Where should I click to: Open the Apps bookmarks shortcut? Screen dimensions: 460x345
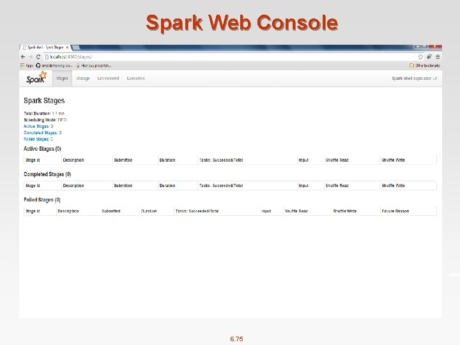click(x=27, y=66)
